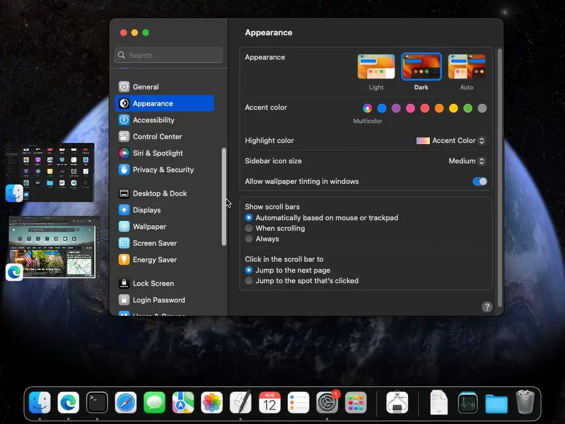Screen dimensions: 565x424
Task: Select Jump to the spot that's clicked
Action: (249, 280)
